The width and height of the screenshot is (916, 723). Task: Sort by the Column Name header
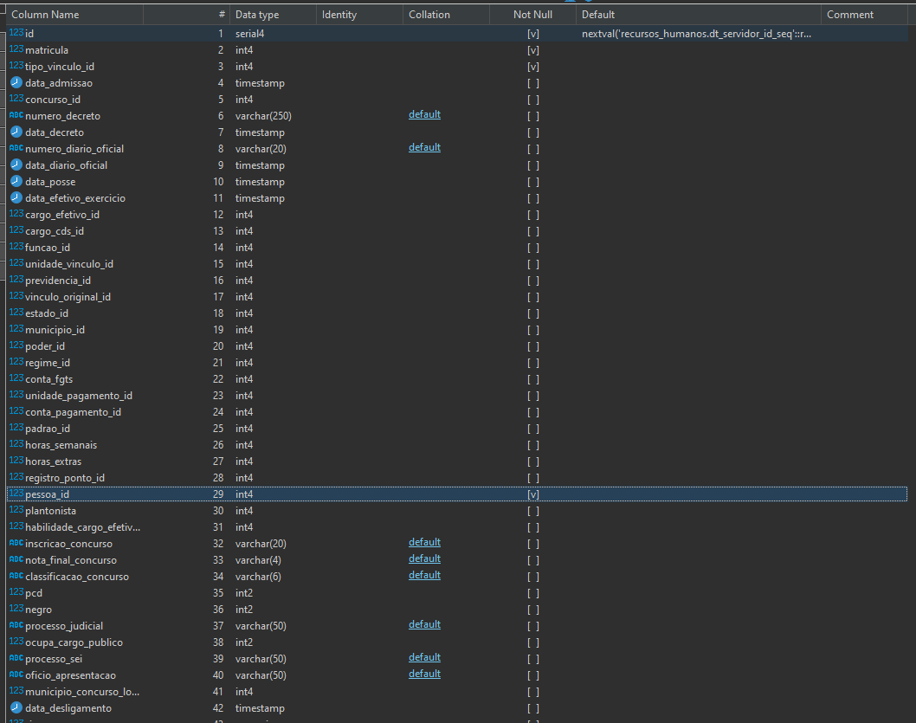(x=74, y=15)
